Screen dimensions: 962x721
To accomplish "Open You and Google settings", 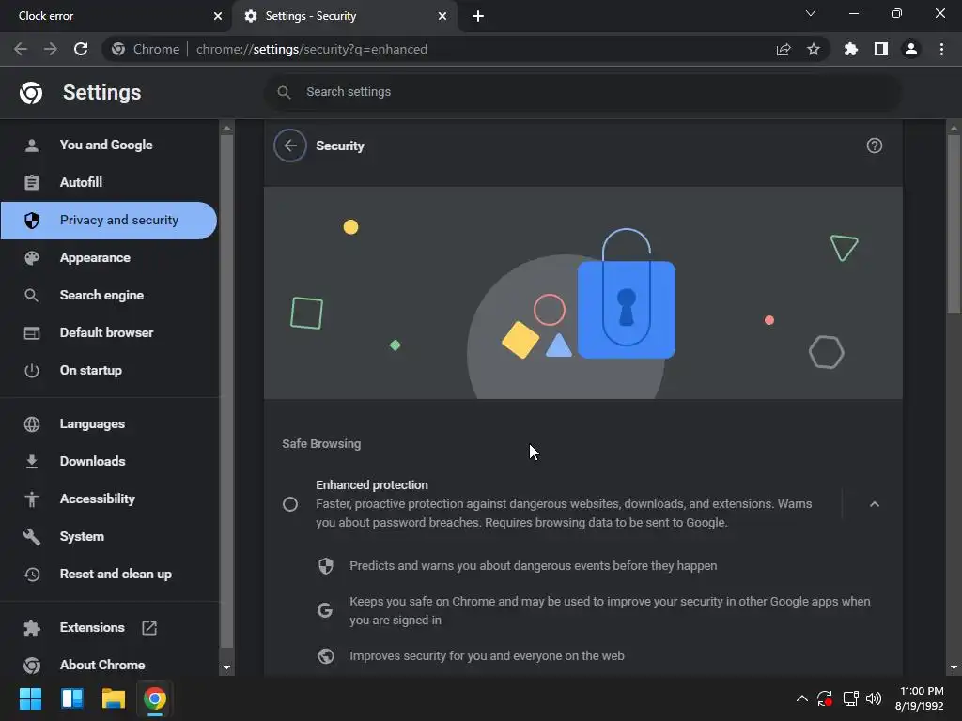I will point(109,145).
